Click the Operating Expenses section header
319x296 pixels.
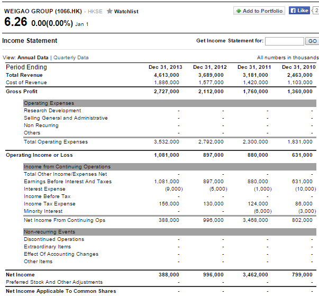(170, 103)
